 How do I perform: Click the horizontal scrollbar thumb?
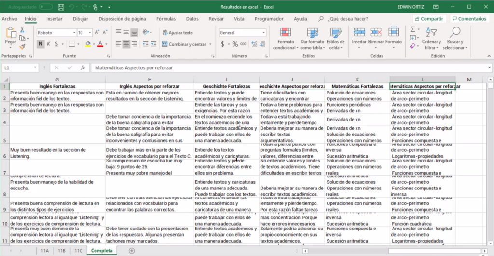[x=435, y=251]
